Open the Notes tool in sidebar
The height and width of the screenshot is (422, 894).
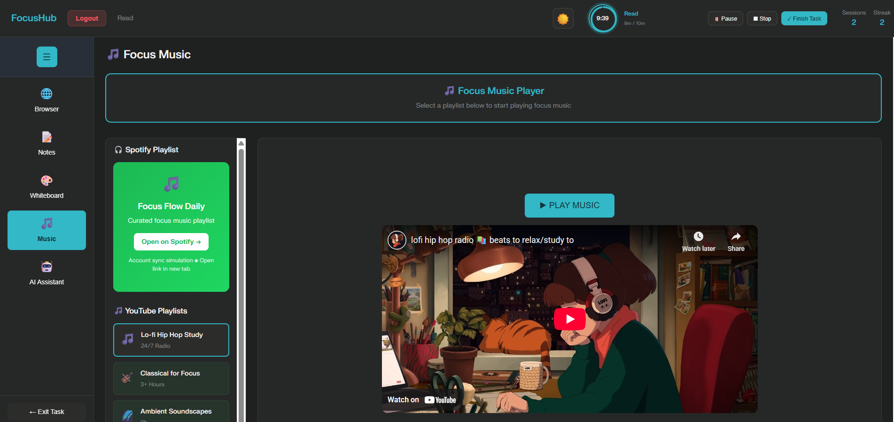coord(47,143)
